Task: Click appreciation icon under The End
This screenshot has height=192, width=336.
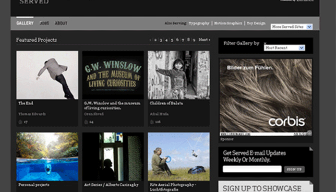Action: click(20, 122)
